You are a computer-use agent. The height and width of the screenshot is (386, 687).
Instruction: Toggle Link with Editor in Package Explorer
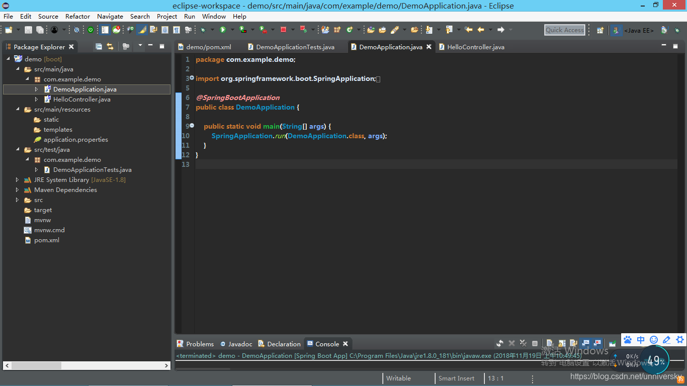pos(110,46)
